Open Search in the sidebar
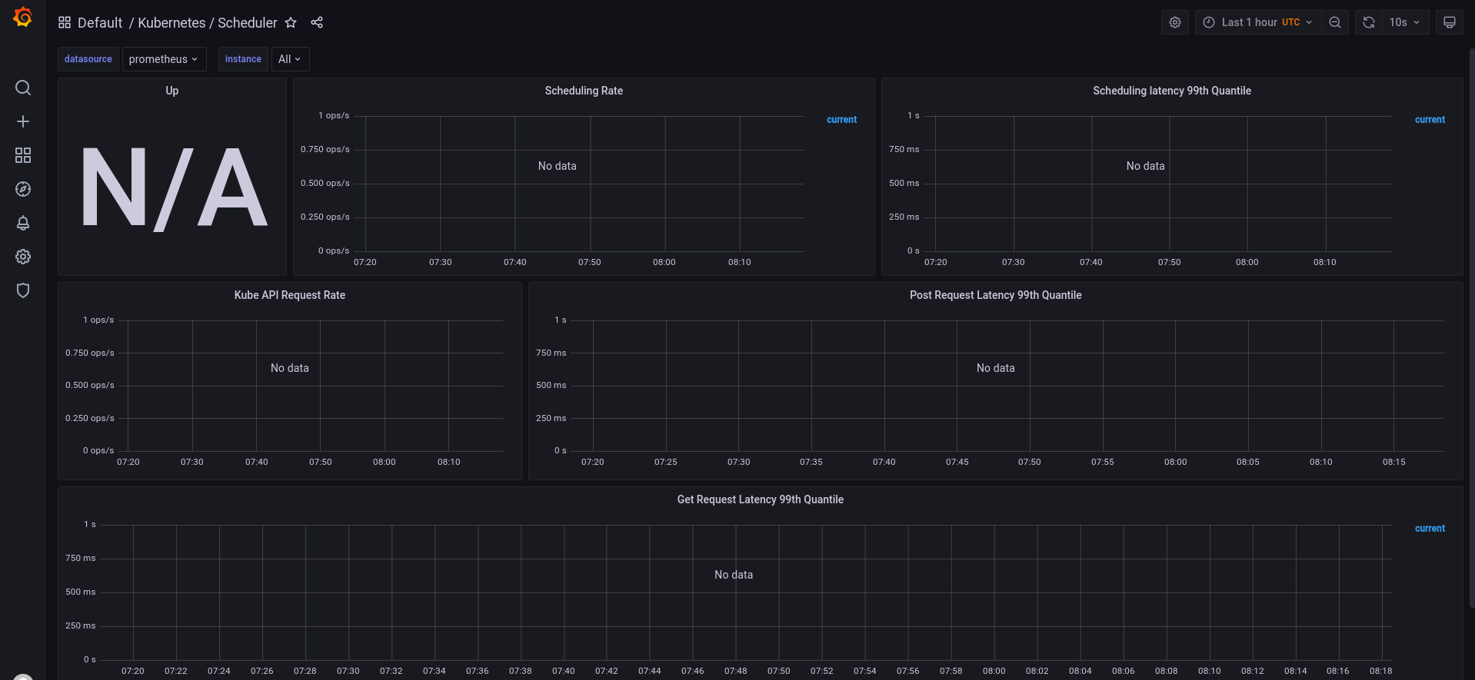 click(23, 88)
